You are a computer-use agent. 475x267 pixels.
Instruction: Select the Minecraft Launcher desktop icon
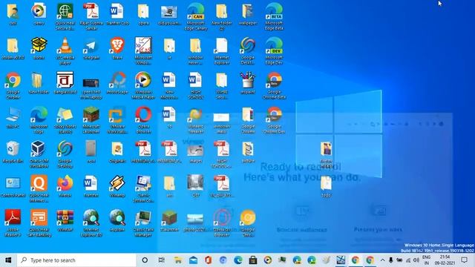click(91, 120)
